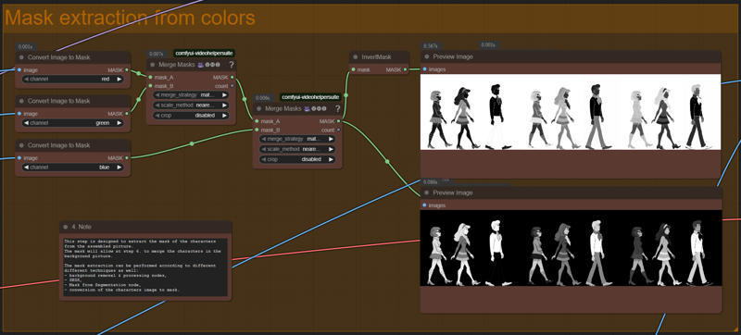Click the 0.006s timing badge above Merge Masks
The image size is (741, 335).
click(x=262, y=98)
